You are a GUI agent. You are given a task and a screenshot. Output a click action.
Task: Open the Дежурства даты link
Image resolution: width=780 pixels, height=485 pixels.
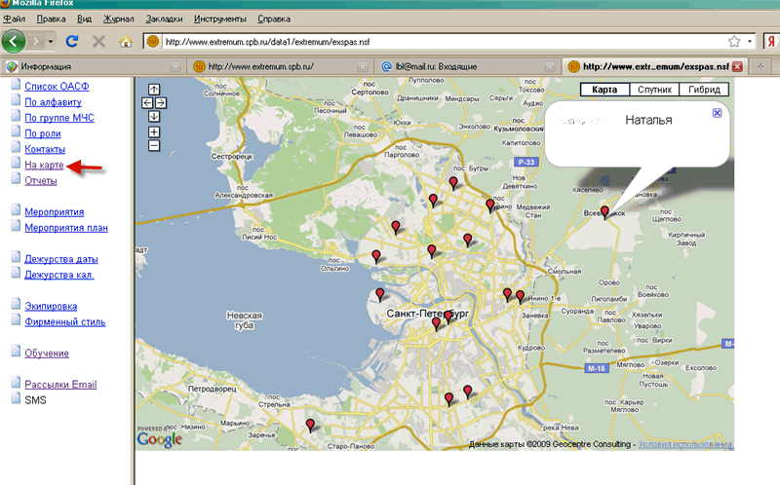point(61,259)
